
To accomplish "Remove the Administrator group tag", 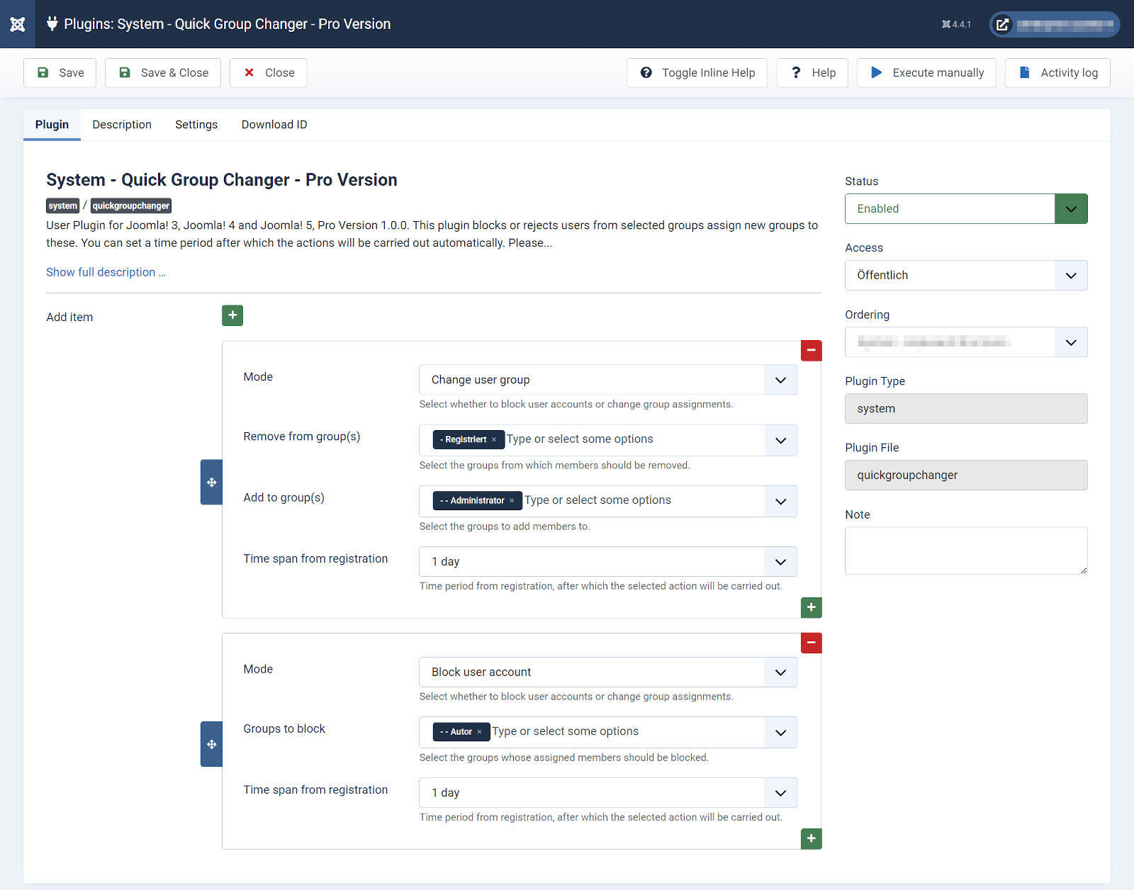I will [512, 500].
